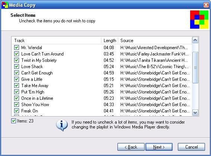
Task: Click the scroll up arrow
Action: click(x=195, y=40)
